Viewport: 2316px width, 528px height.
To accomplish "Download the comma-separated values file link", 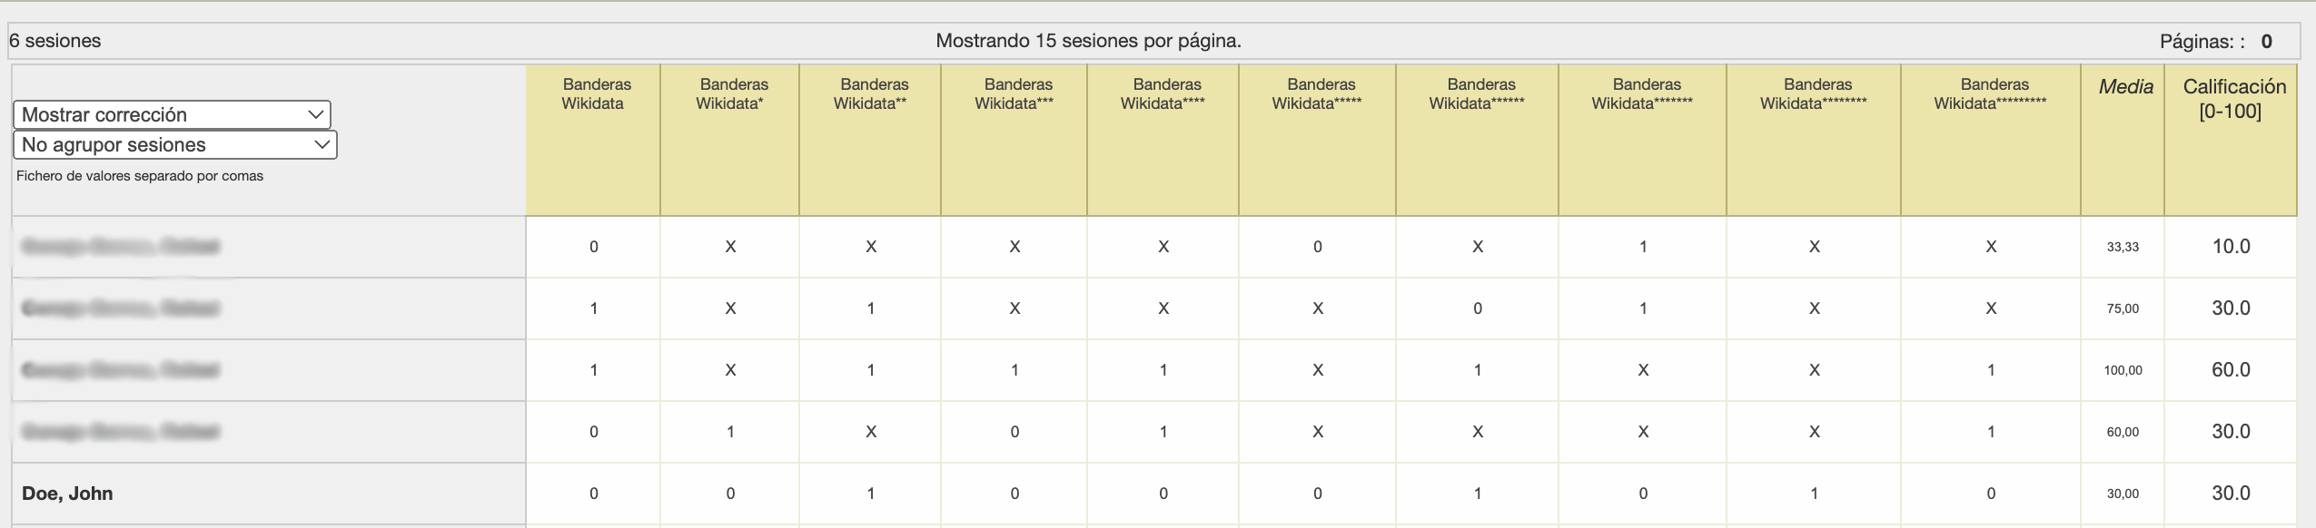I will point(140,176).
